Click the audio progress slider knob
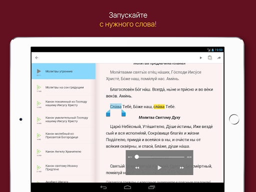 tap(136, 157)
